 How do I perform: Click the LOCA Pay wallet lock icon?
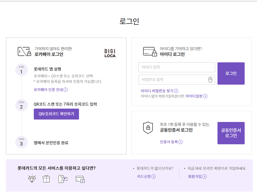[24, 52]
